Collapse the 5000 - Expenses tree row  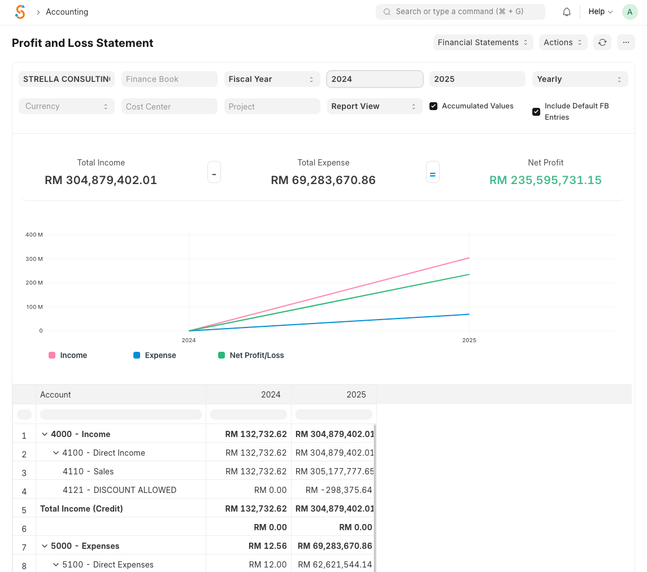pos(45,546)
